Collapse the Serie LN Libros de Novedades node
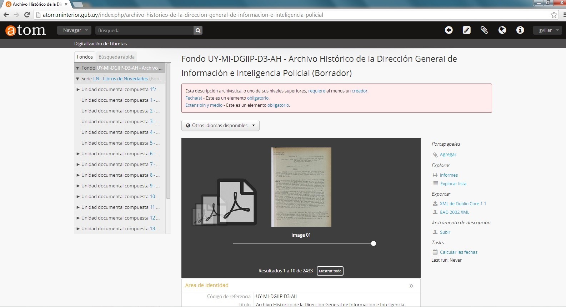Viewport: 566px width, 307px height. (77, 79)
